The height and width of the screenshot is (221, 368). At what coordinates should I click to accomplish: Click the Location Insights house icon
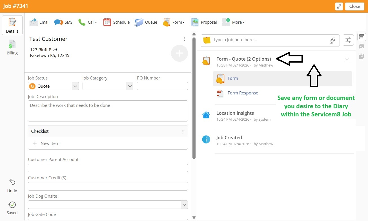coord(206,115)
